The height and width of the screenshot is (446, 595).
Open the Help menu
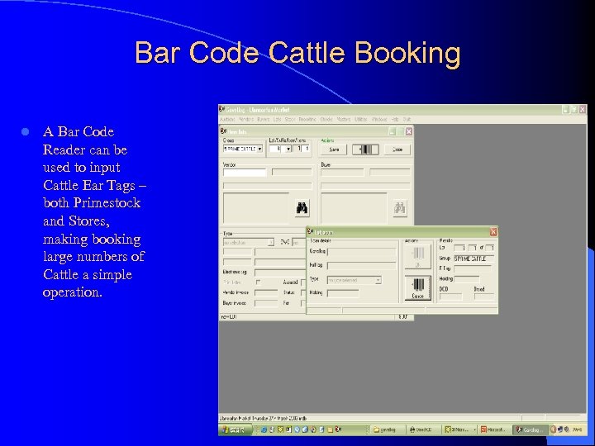click(395, 120)
